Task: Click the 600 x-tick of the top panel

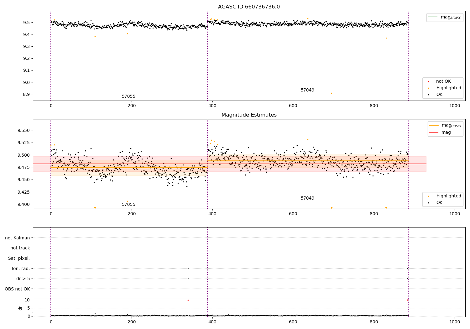Action: (x=293, y=106)
